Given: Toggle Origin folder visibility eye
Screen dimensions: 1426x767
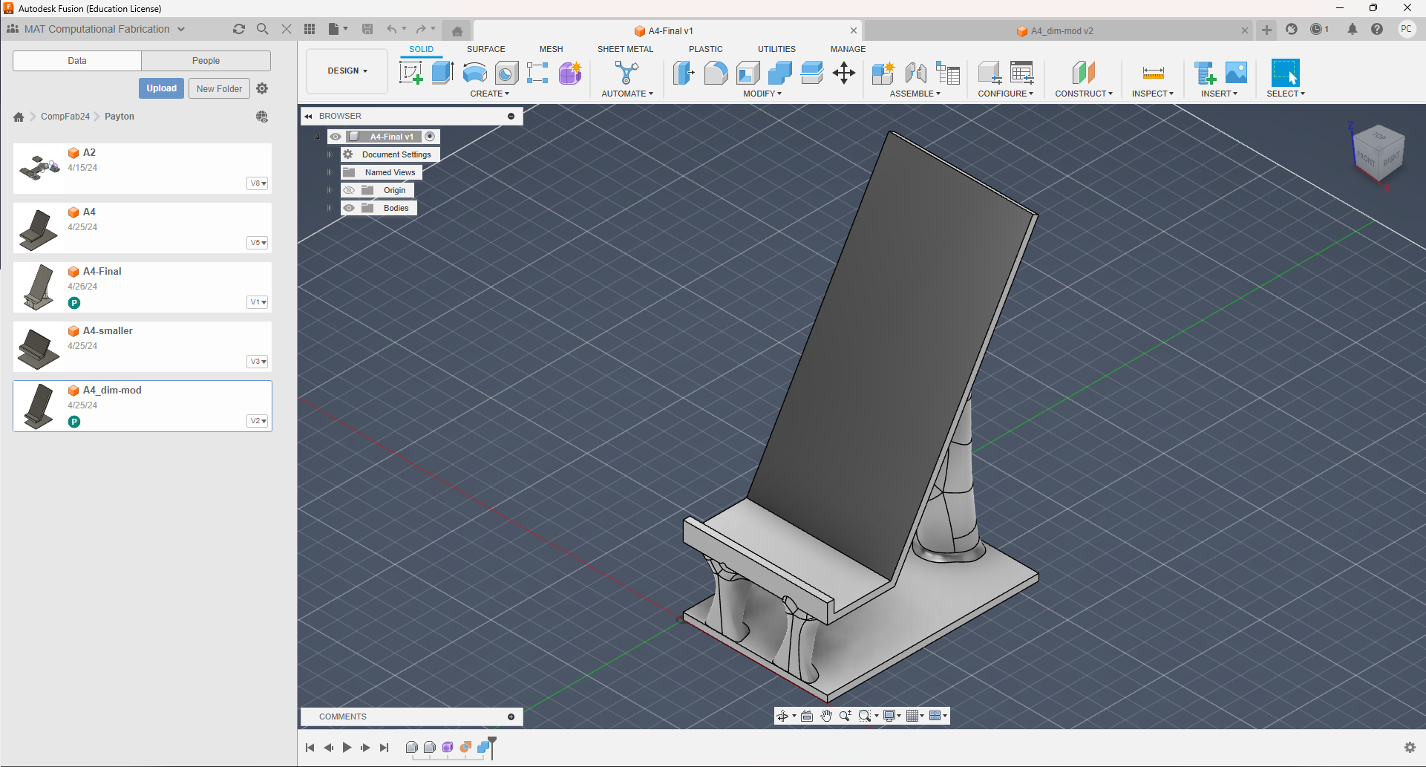Looking at the screenshot, I should coord(349,190).
